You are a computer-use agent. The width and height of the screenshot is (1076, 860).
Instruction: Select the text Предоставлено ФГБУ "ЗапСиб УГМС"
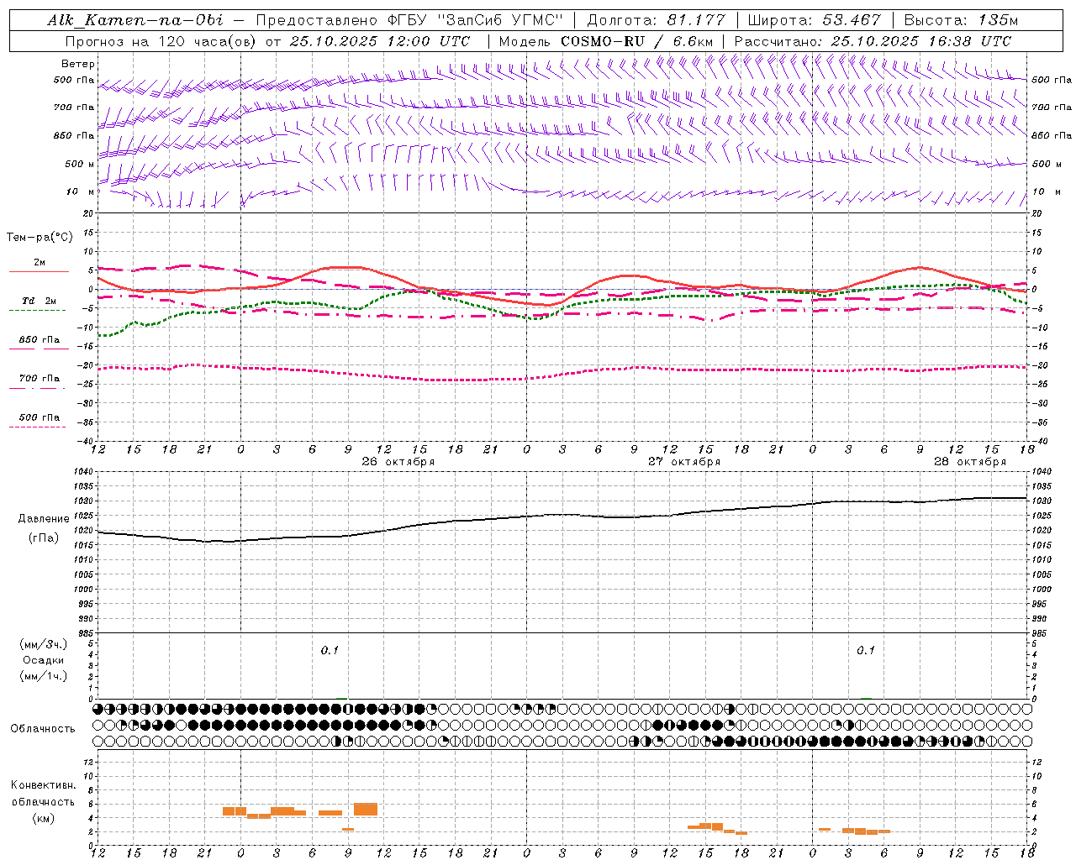point(409,20)
